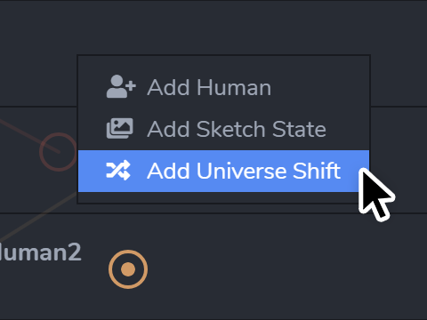Click the stacked images icon for Sketch State

(x=120, y=128)
